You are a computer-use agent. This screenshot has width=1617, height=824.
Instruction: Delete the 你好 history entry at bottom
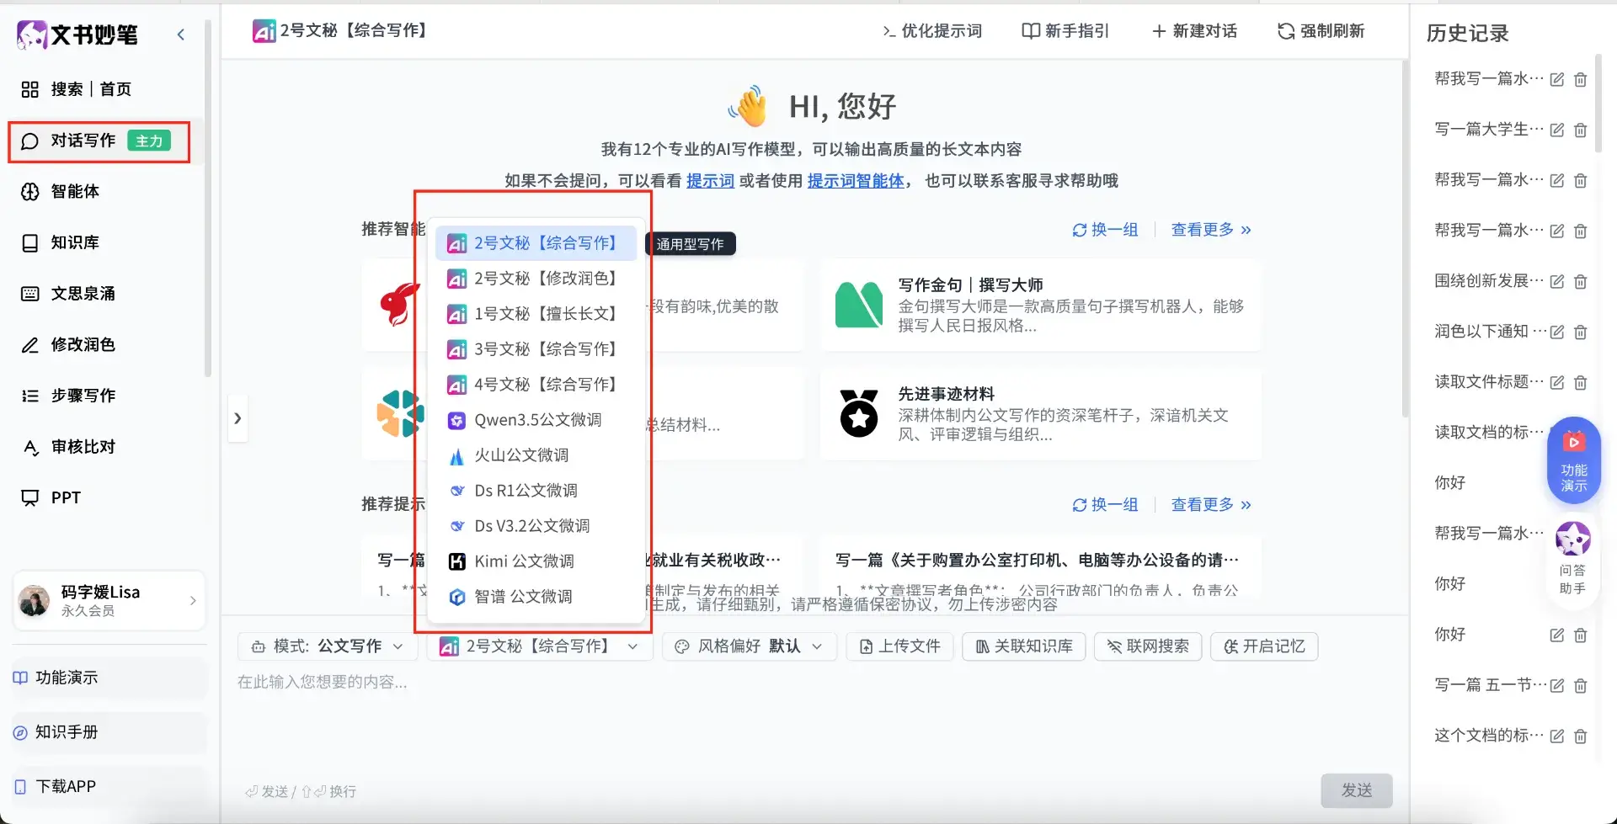[1581, 635]
